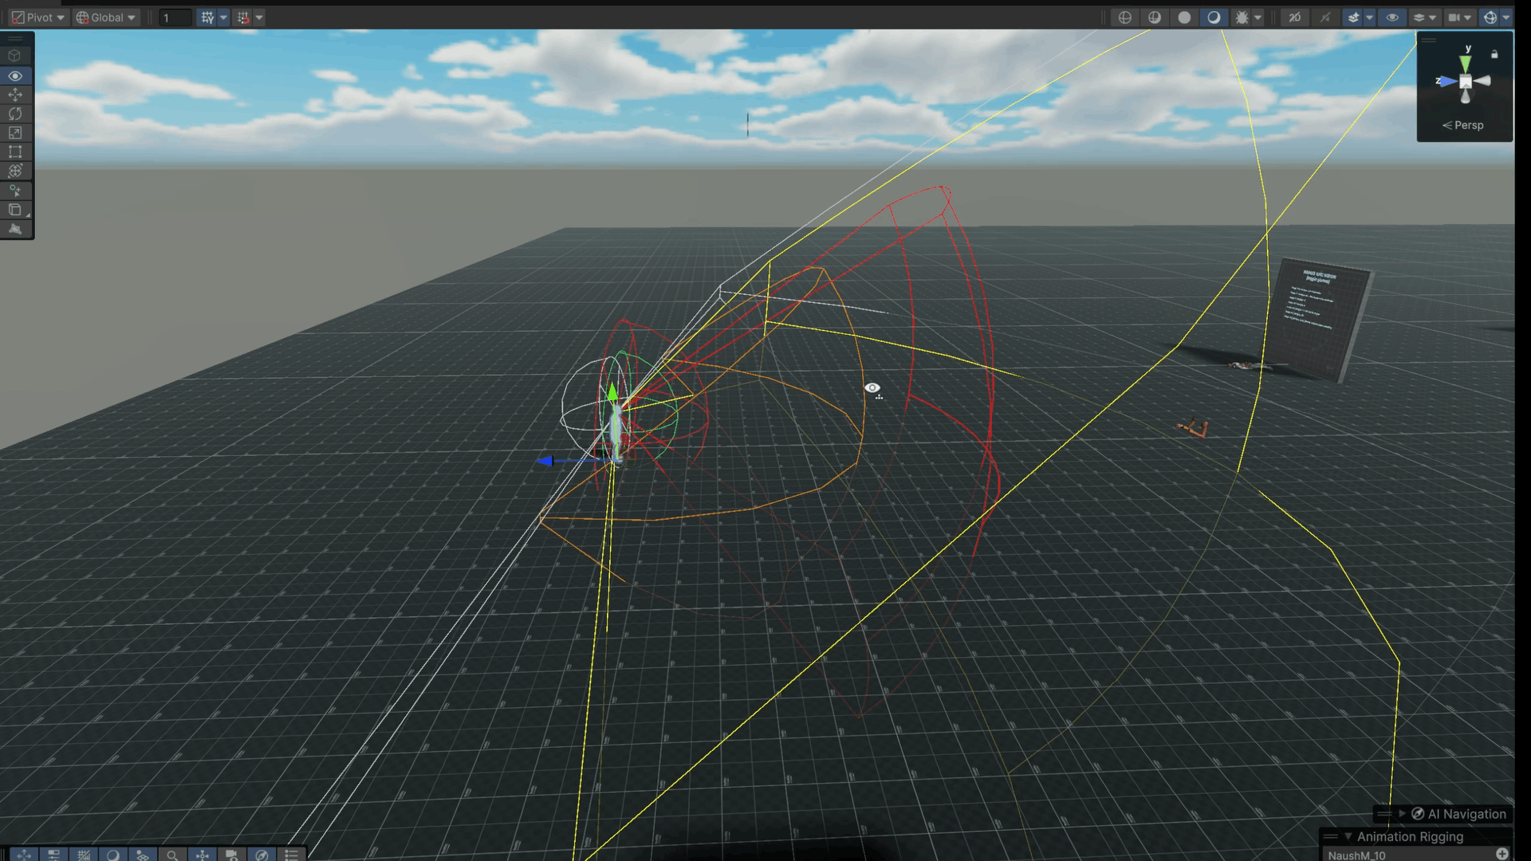Click the box collider edit tool

[x=15, y=210]
